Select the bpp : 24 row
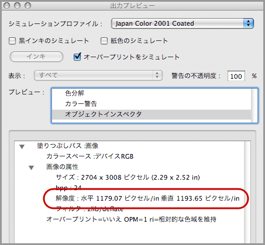 [68, 188]
